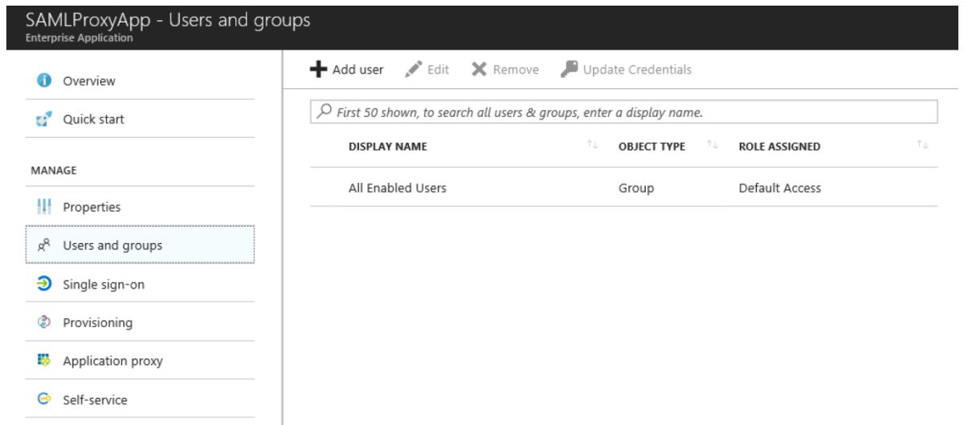
Task: Click the Add user button label
Action: (x=358, y=70)
